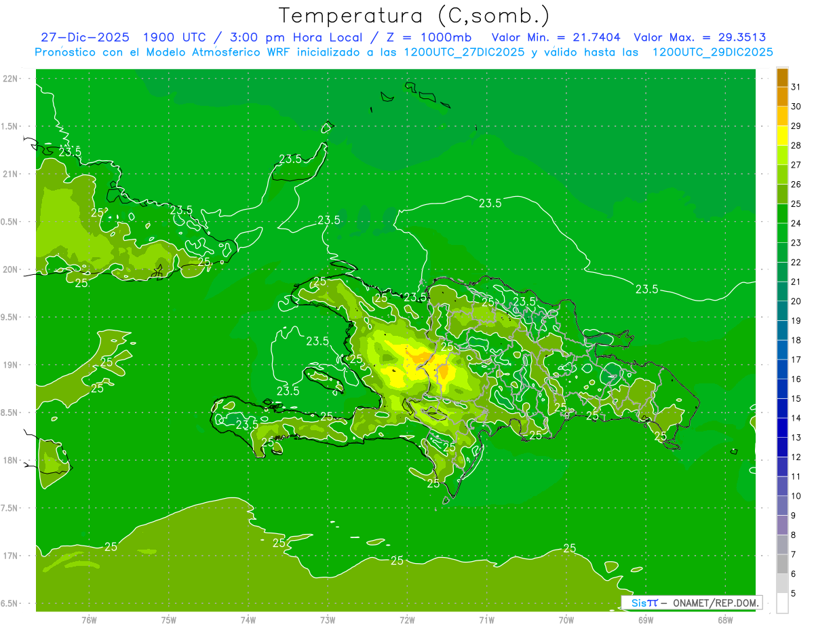Click the "21N" latitude label
This screenshot has height=629, width=814.
(10, 174)
